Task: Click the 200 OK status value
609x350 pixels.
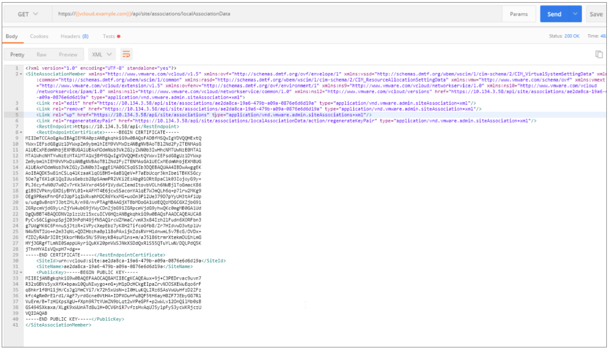Action: pos(572,36)
